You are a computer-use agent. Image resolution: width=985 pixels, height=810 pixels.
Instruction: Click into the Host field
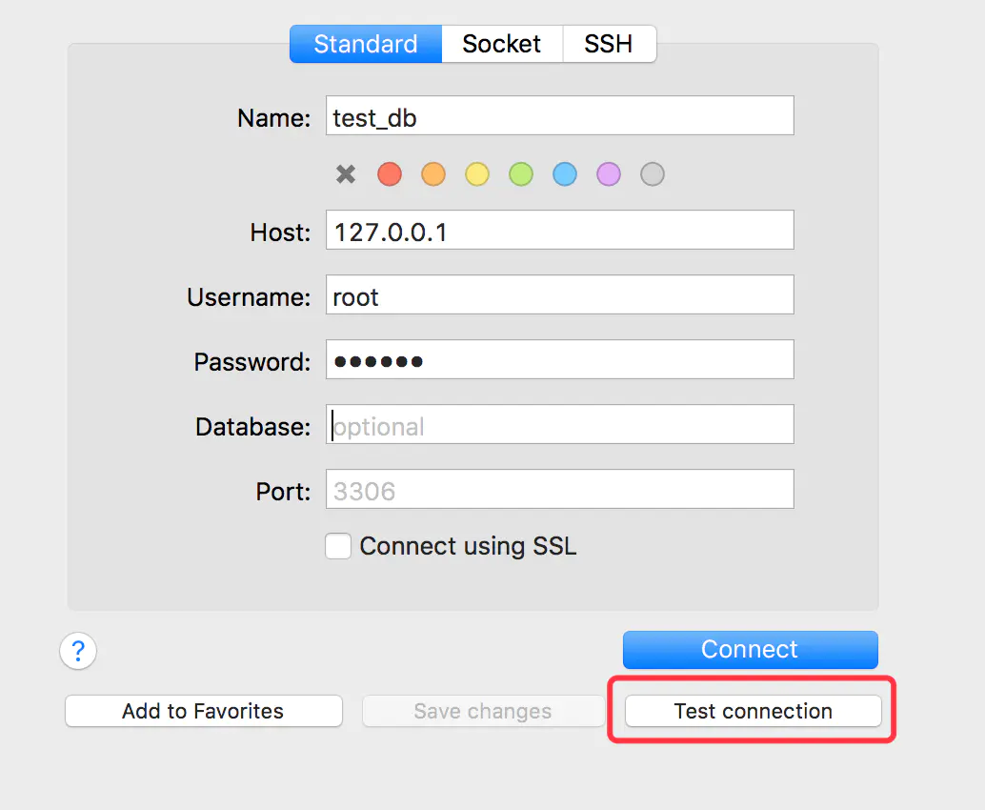[559, 231]
